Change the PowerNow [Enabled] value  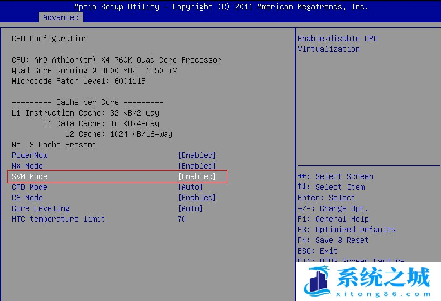(197, 155)
